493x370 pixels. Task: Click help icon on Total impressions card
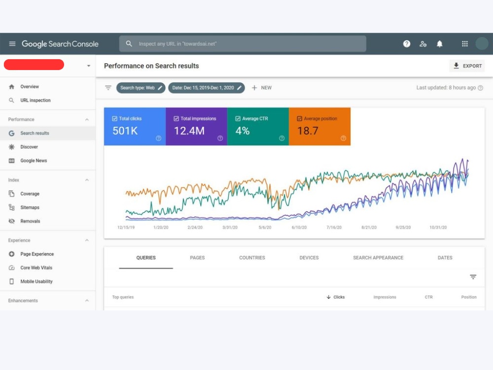[220, 138]
